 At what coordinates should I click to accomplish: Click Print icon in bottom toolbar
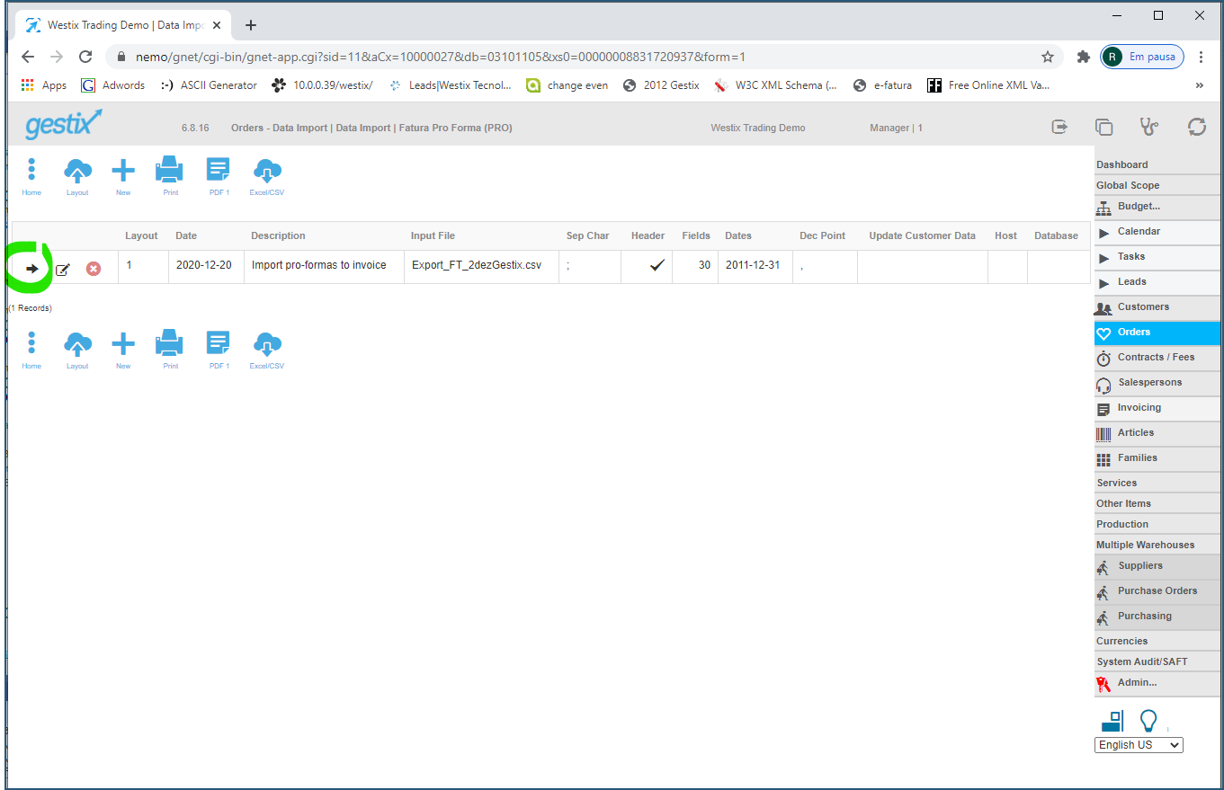click(170, 351)
